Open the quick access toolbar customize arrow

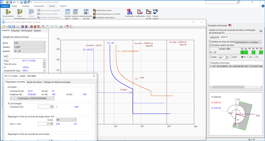(x=31, y=2)
